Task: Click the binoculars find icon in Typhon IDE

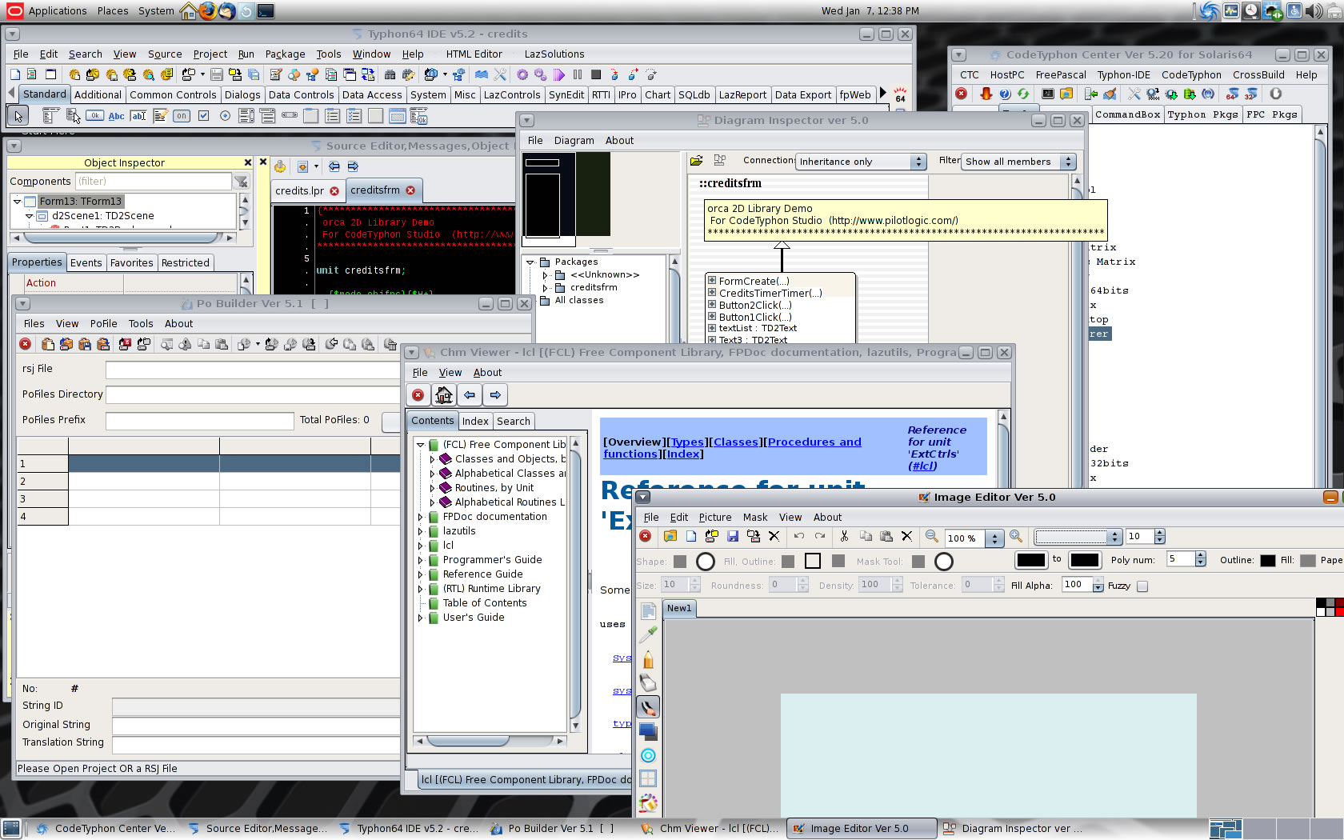Action: coord(390,74)
